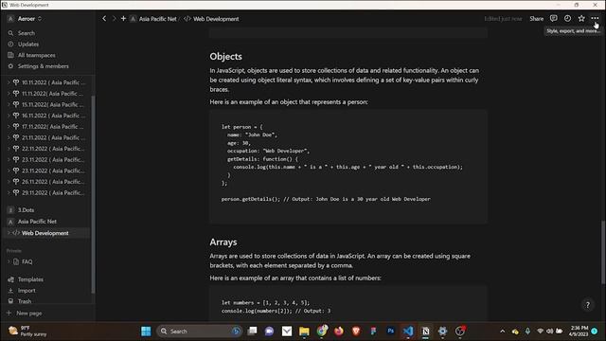Open the Windows Start menu

point(146,332)
